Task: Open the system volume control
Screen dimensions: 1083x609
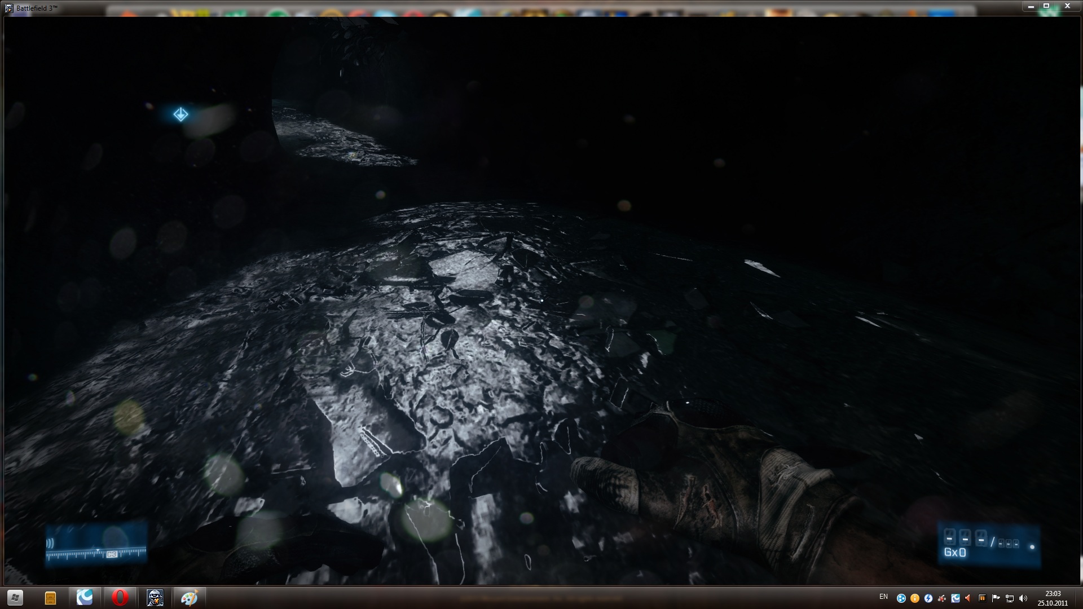Action: 1023,598
